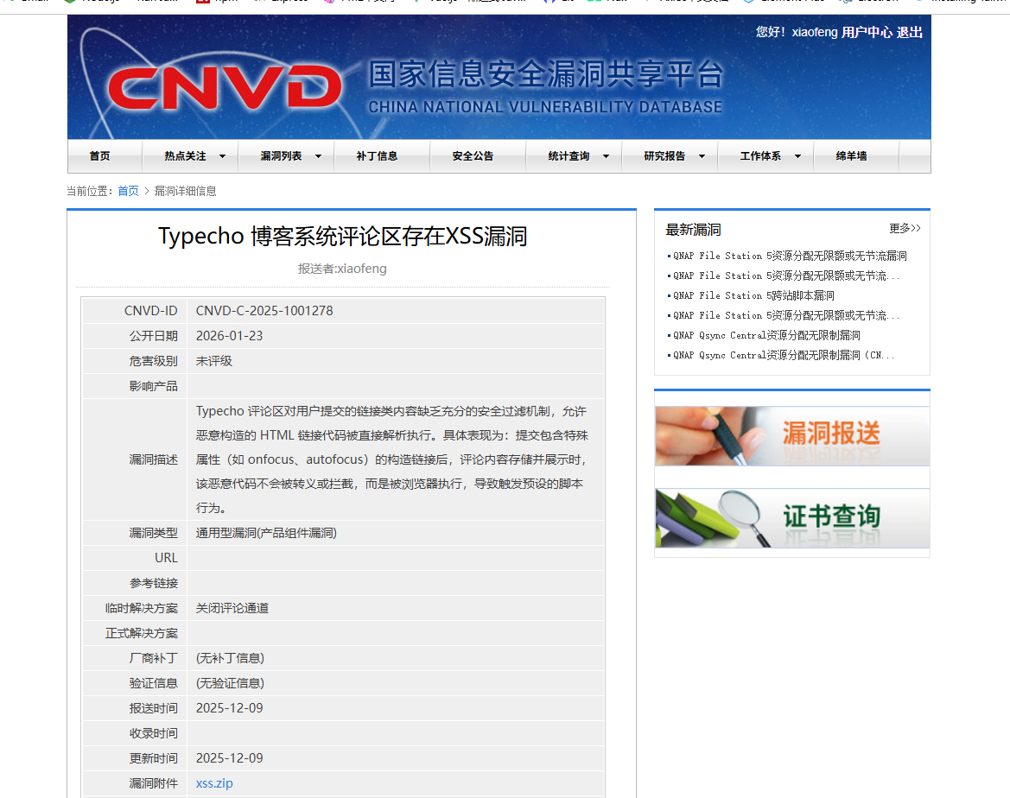Click the 漏洞报送 banner image

(791, 435)
